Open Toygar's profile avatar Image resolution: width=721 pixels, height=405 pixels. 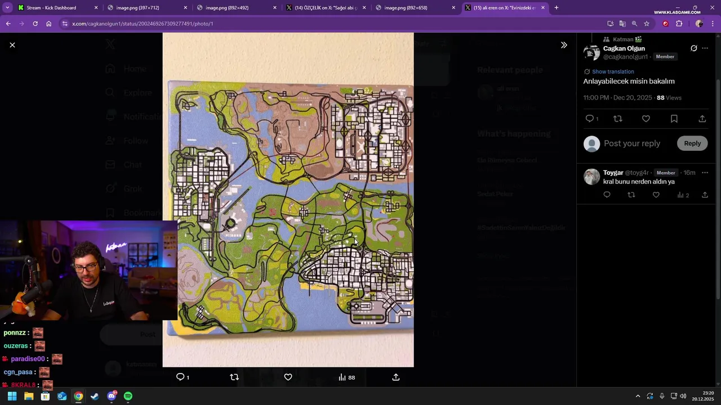tap(592, 177)
